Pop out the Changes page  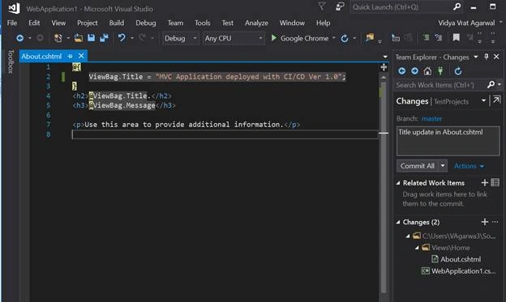coord(496,100)
